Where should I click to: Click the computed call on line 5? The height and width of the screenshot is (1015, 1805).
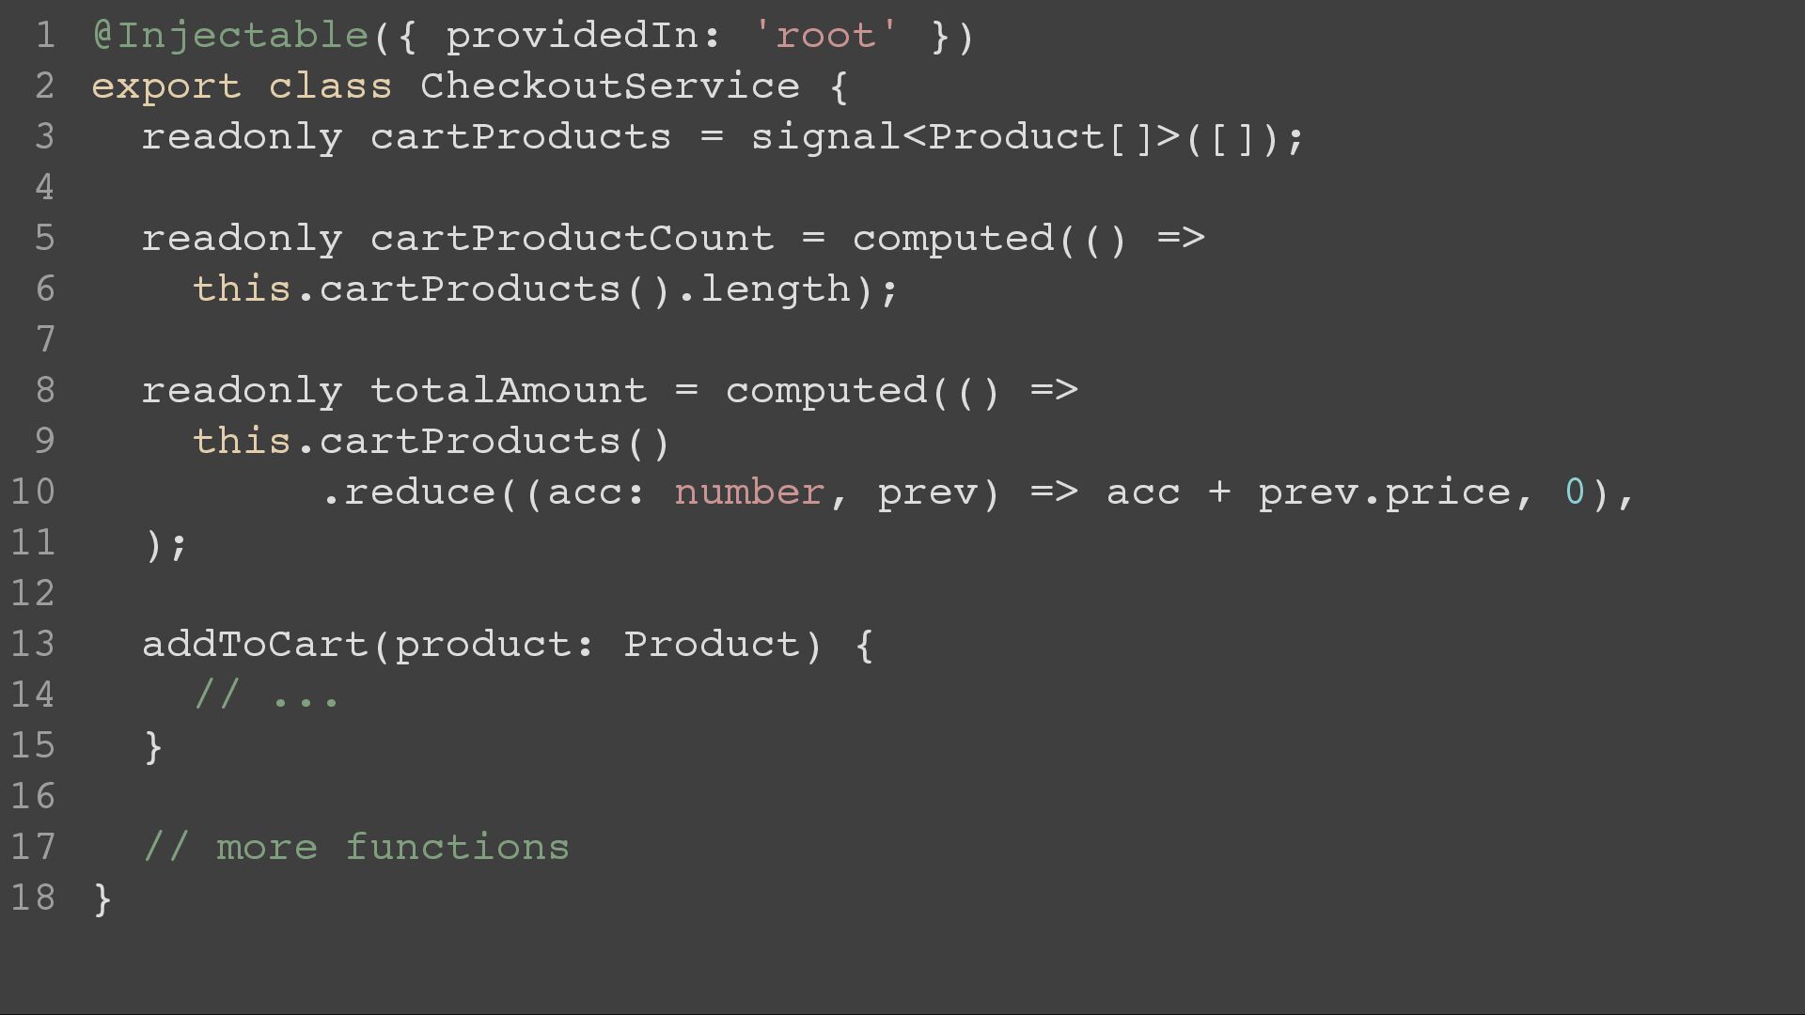(x=953, y=239)
